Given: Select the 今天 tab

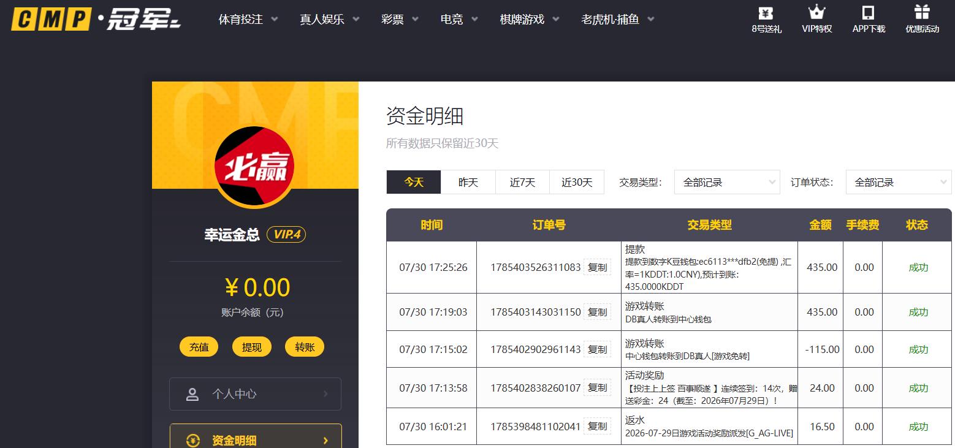Looking at the screenshot, I should click(414, 182).
